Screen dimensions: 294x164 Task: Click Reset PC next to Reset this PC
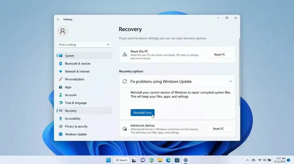click(220, 54)
